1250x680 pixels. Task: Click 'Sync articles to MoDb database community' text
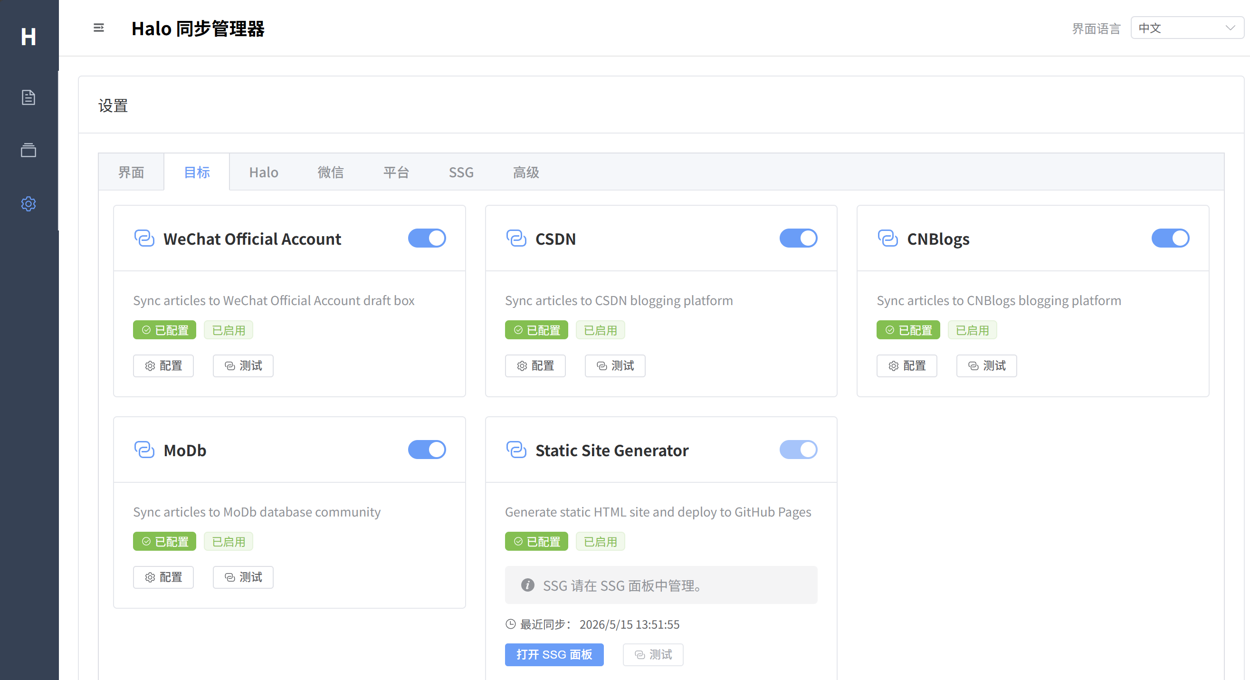257,512
